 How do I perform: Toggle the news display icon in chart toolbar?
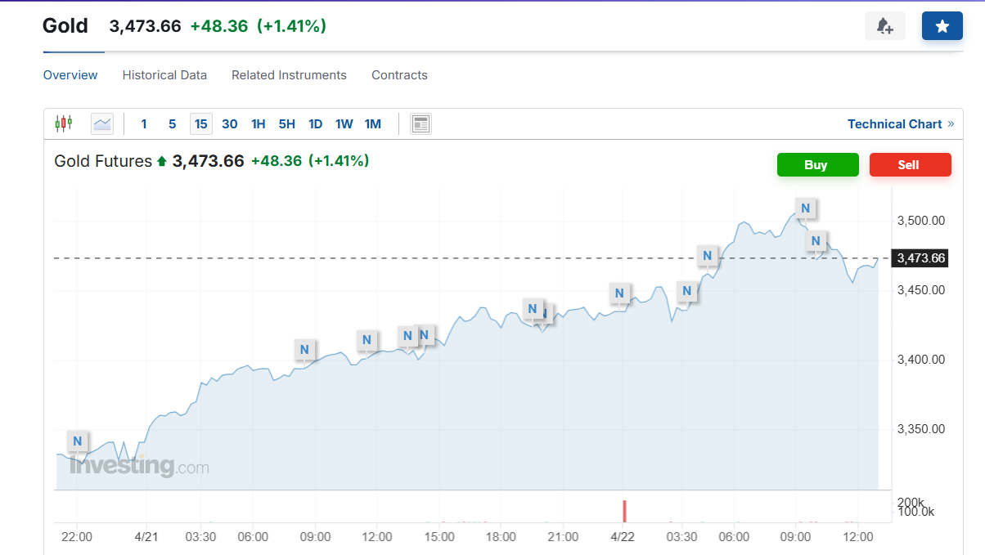[421, 123]
